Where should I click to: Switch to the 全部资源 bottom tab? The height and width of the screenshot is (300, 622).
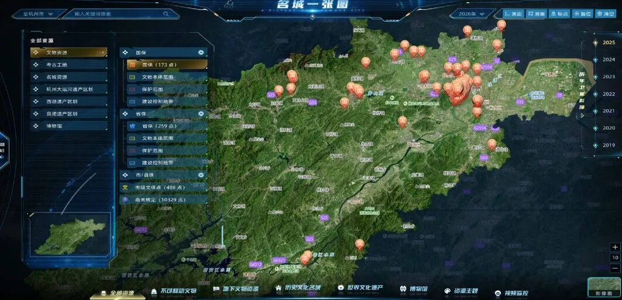tap(118, 293)
